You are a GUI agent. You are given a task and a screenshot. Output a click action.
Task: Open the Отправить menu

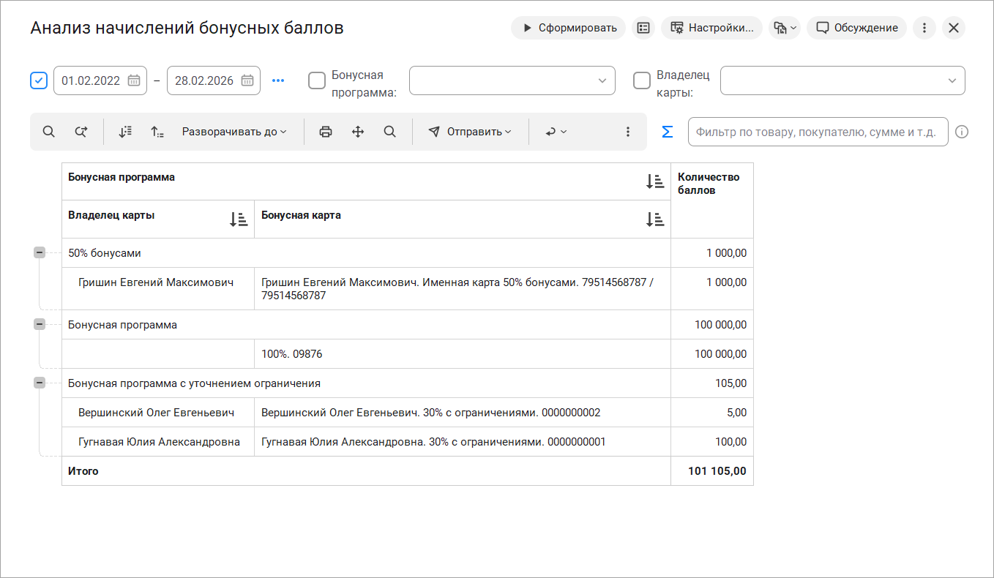click(x=470, y=132)
